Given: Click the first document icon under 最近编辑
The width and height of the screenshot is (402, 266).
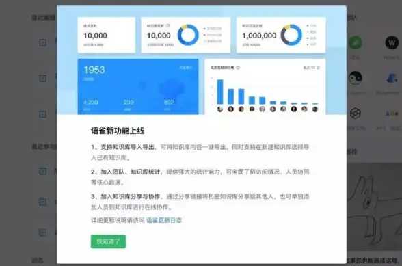Looking at the screenshot, I should click(x=43, y=42).
